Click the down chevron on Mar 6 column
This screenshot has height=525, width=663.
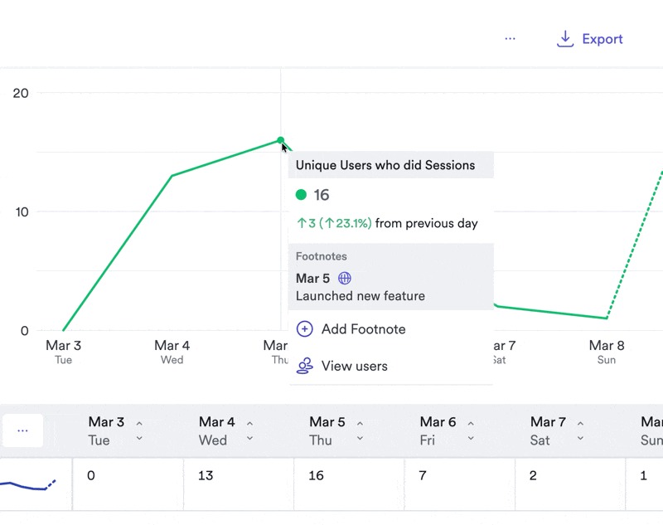(471, 438)
